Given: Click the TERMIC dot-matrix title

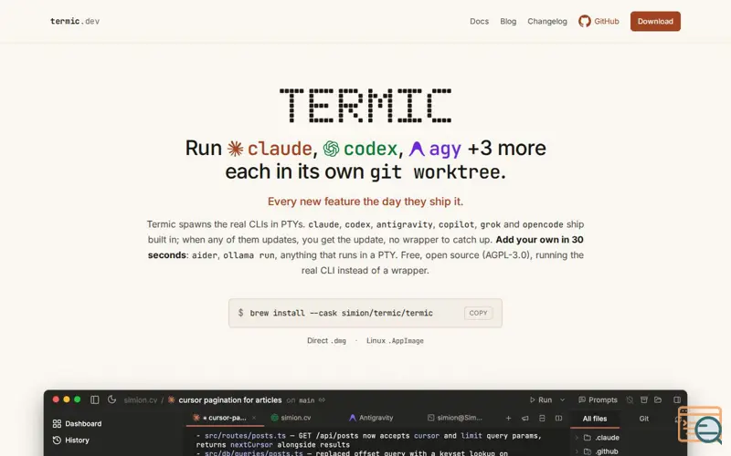Looking at the screenshot, I should (x=365, y=106).
